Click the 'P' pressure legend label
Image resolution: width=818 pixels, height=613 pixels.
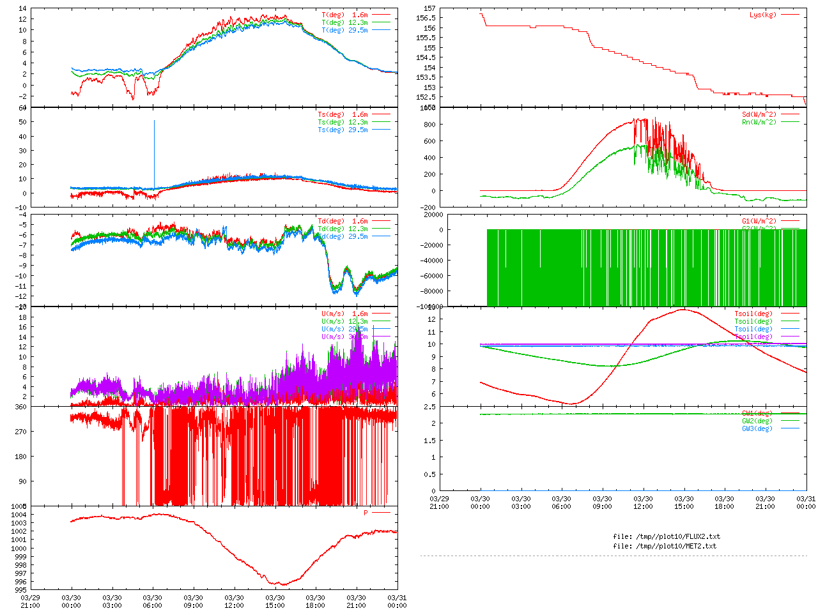point(366,513)
